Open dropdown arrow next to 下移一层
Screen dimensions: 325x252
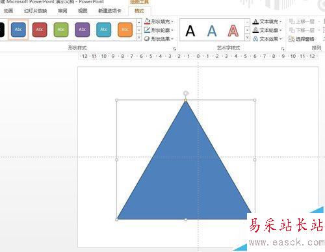click(318, 30)
